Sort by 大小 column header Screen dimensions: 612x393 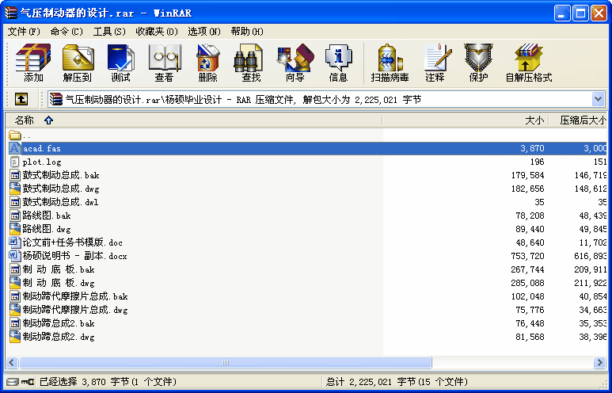click(x=534, y=120)
